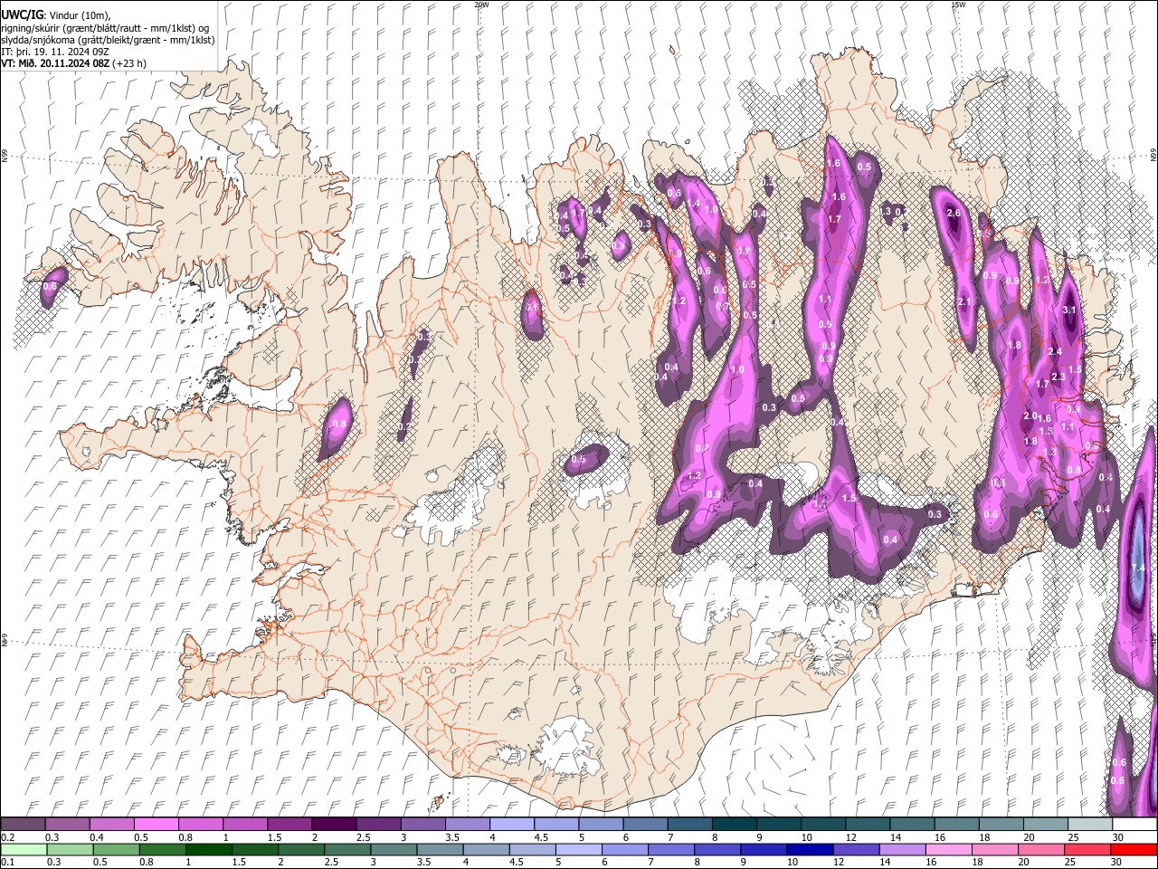Click the 2.0 precipitation value label
The height and width of the screenshot is (869, 1158).
pos(1030,416)
